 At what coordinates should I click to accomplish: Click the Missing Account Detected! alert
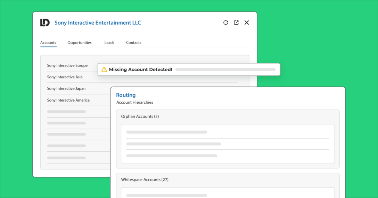coord(189,70)
